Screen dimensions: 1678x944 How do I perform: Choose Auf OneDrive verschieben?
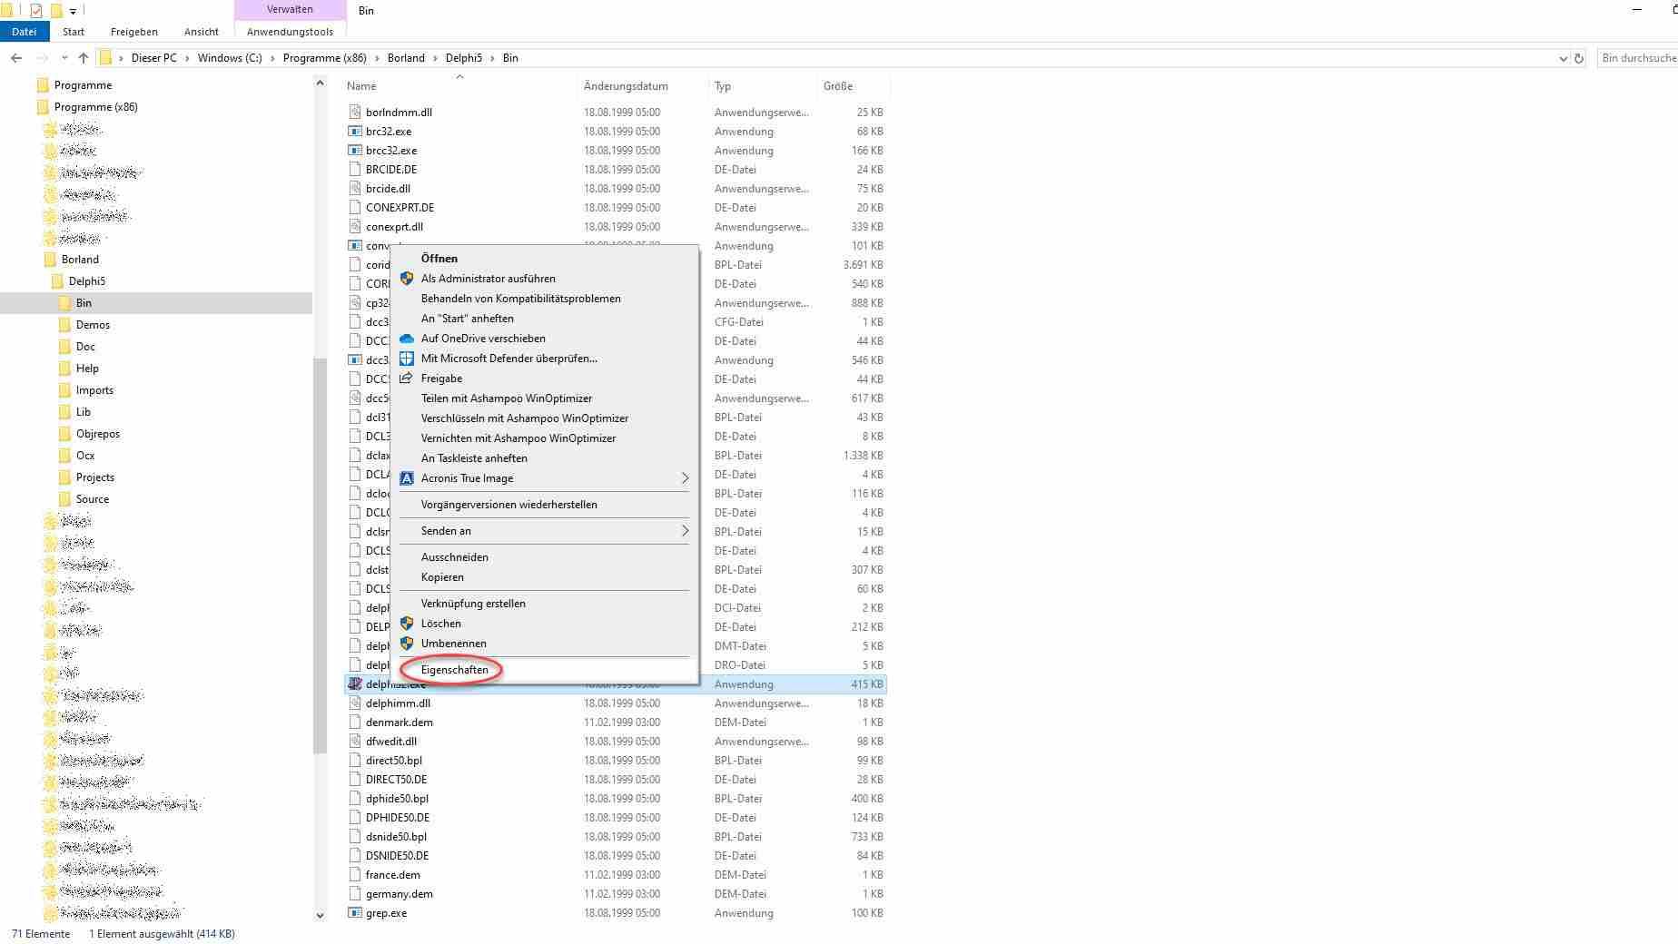point(545,339)
